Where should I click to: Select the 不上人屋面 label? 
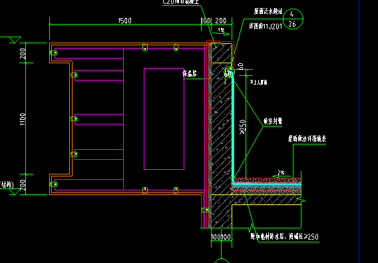[x=259, y=83]
